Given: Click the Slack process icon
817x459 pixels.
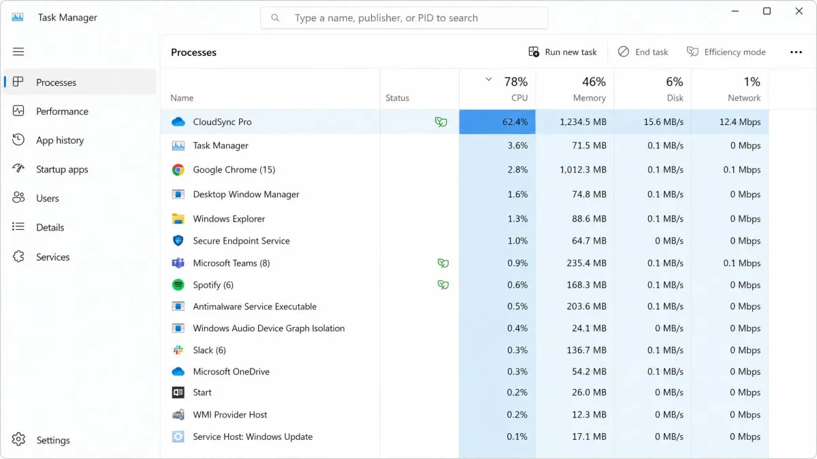Looking at the screenshot, I should 178,350.
